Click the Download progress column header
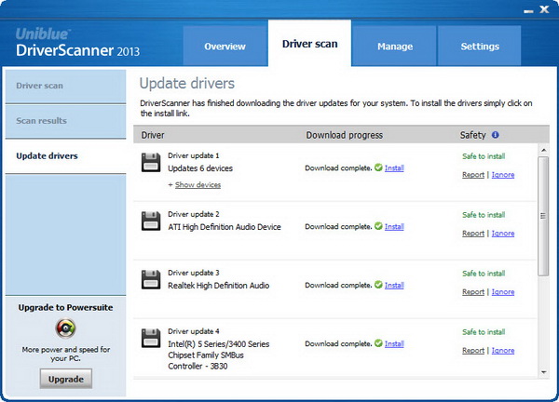The width and height of the screenshot is (559, 402). [345, 135]
